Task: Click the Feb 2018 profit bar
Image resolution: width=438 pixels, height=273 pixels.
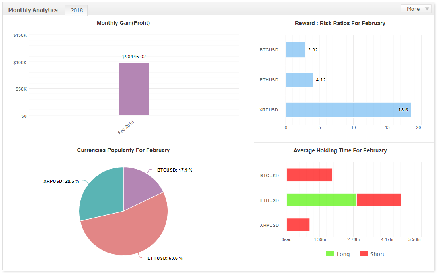Action: (x=134, y=89)
